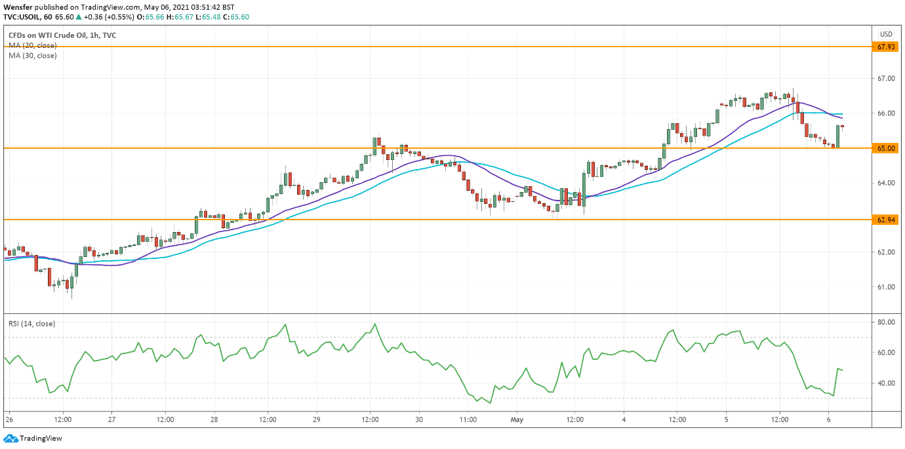Click the CFDs on WTI Crude Oil title
The width and height of the screenshot is (905, 449).
(x=62, y=35)
